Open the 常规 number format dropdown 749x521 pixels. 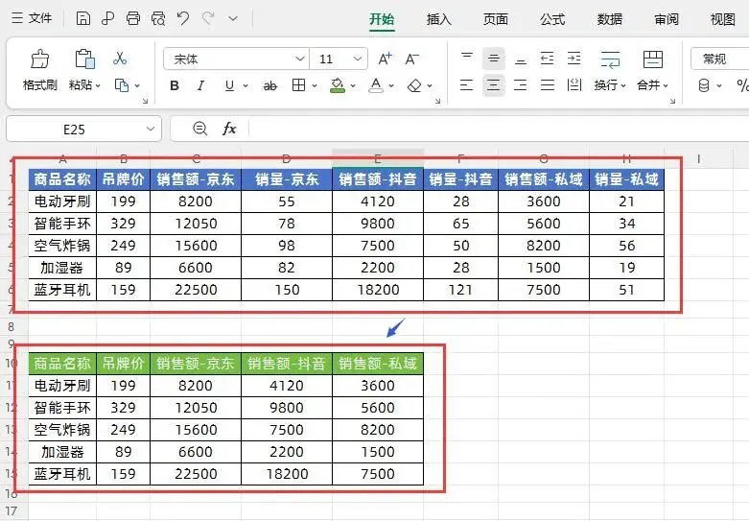click(720, 59)
